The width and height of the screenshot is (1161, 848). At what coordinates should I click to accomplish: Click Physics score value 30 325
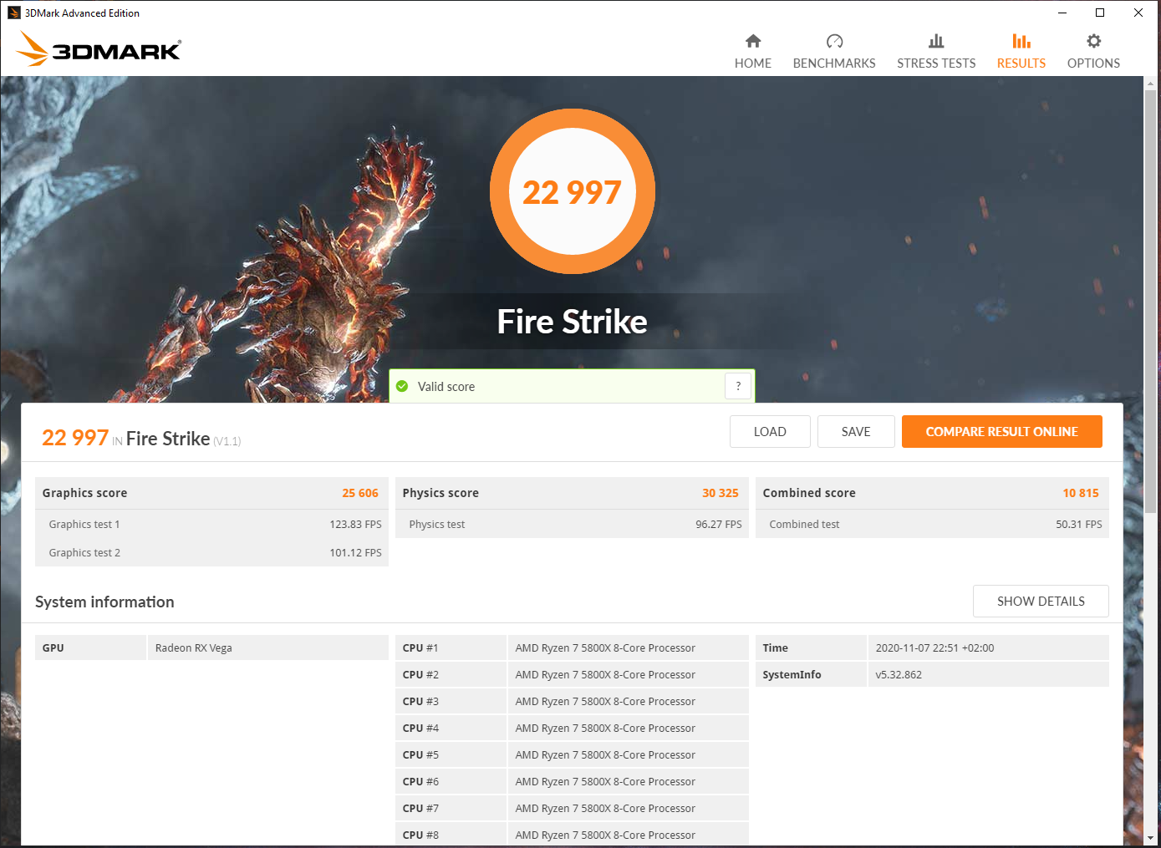[721, 493]
